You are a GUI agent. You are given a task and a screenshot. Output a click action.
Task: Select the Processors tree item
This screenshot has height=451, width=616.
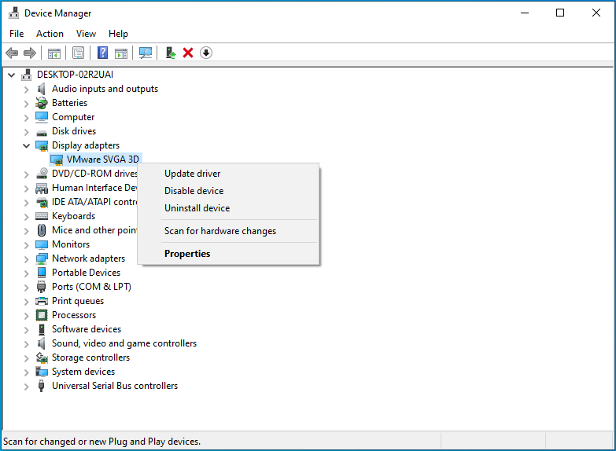[73, 315]
